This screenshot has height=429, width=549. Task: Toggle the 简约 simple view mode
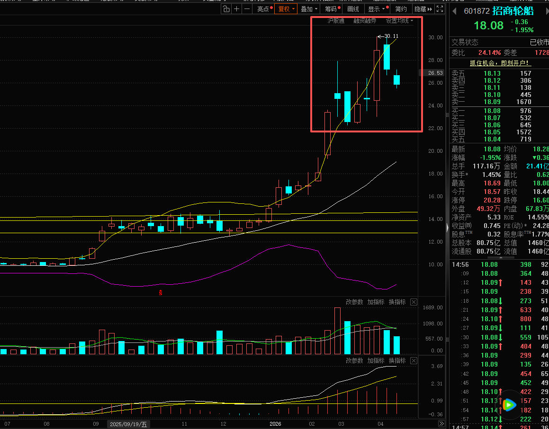(x=401, y=9)
